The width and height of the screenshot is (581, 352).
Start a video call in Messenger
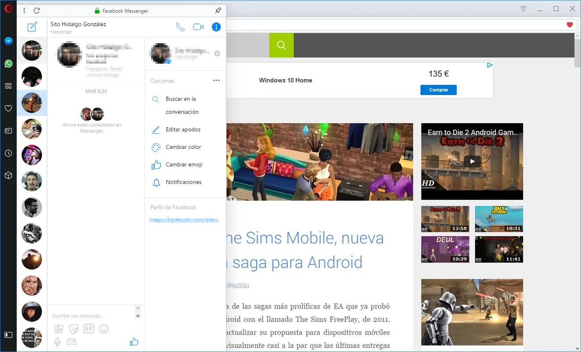198,27
